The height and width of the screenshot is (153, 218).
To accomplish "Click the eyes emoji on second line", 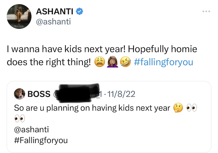I will pos(20,118).
